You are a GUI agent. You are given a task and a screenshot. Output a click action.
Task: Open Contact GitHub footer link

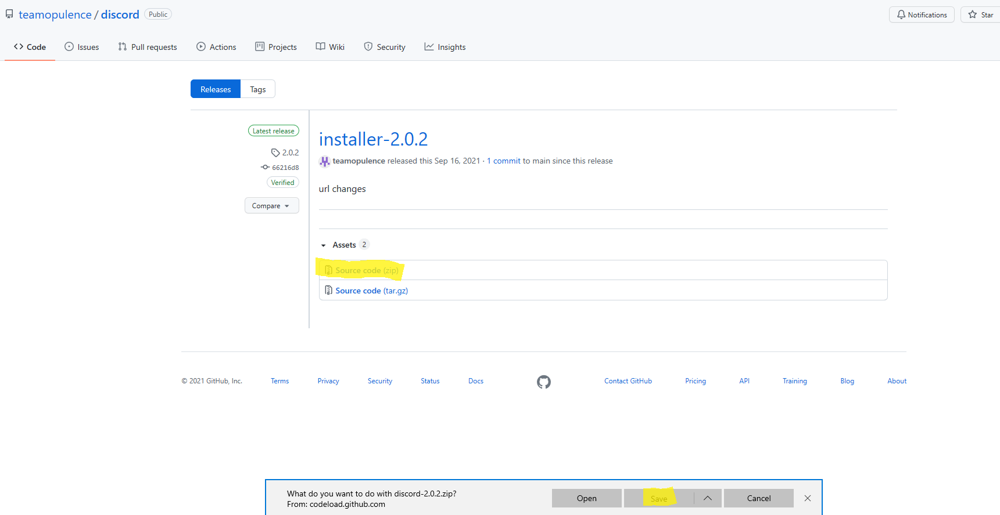628,381
